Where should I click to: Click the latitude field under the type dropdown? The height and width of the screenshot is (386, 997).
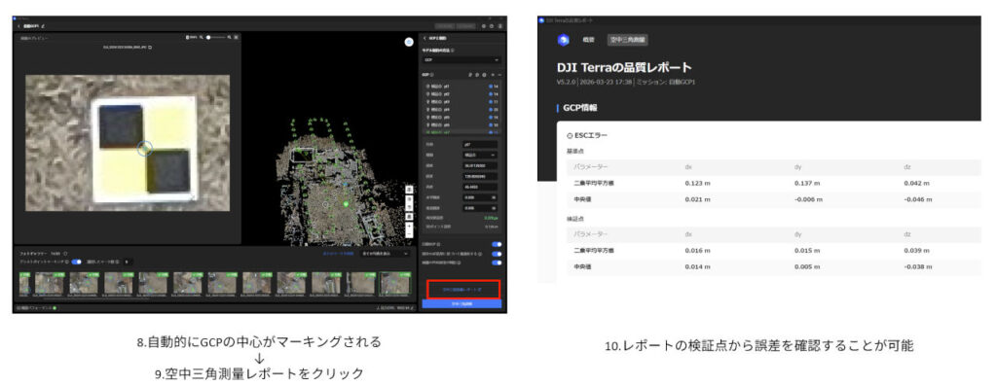click(479, 165)
